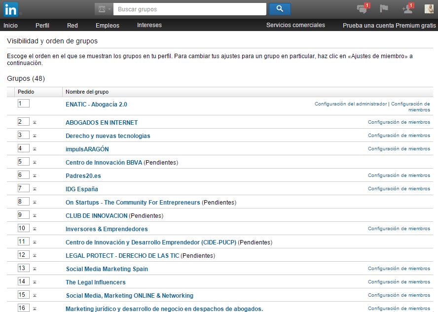
Task: Click move-to-top arrow for Padres20.es
Action: point(35,175)
